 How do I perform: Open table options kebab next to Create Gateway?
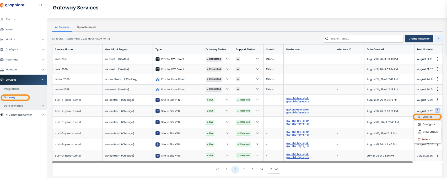click(x=439, y=38)
